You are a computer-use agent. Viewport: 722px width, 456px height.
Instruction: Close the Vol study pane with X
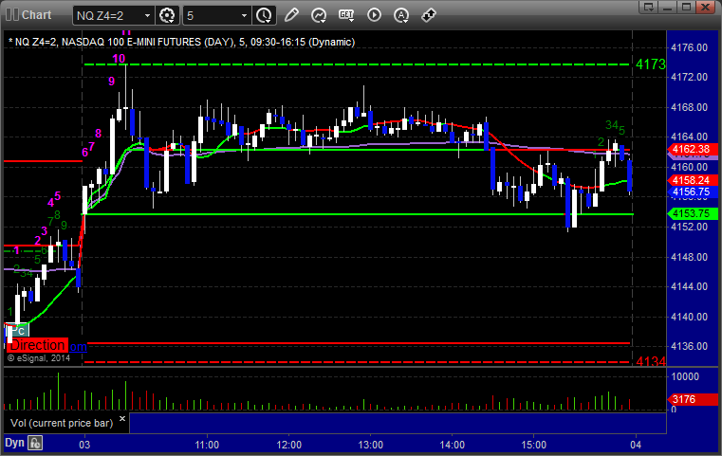pos(122,419)
